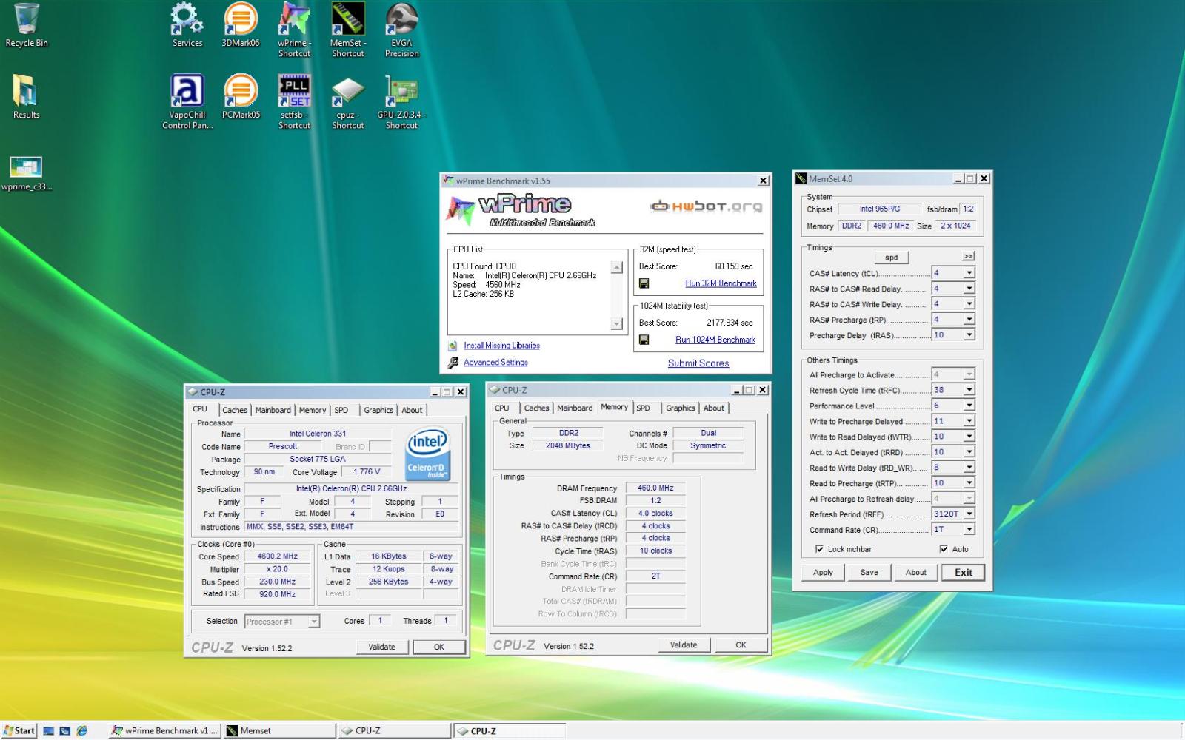This screenshot has width=1185, height=740.
Task: Click the Install Missing Libraries link
Action: click(501, 346)
